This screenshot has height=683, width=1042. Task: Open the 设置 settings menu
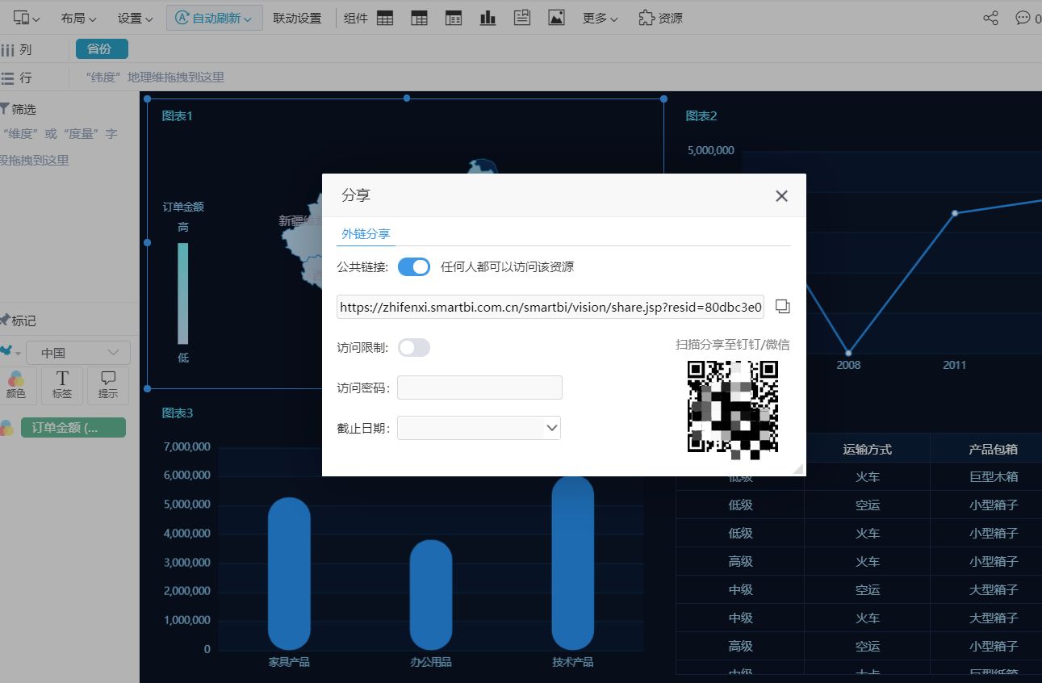(x=135, y=18)
